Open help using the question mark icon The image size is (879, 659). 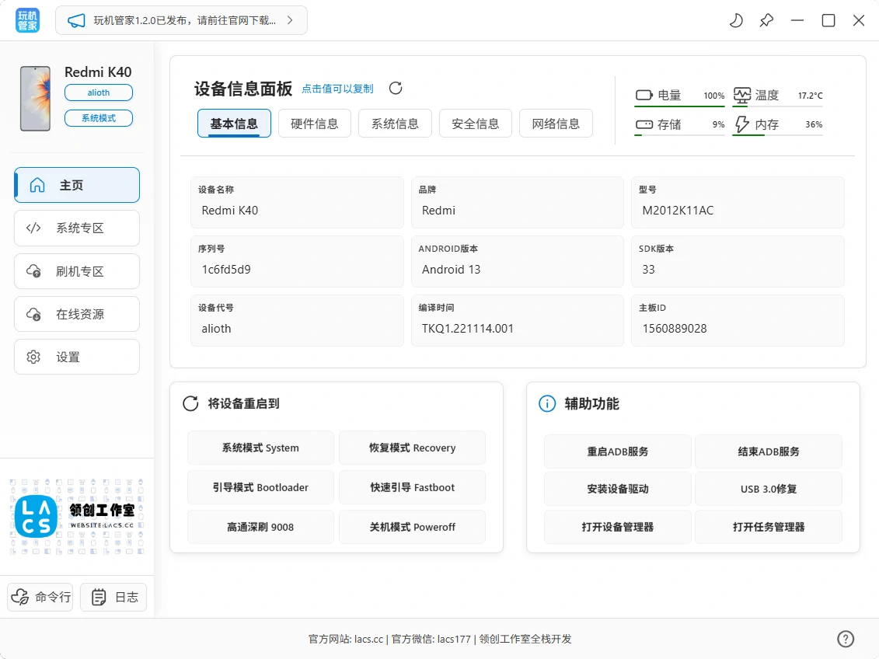tap(846, 638)
